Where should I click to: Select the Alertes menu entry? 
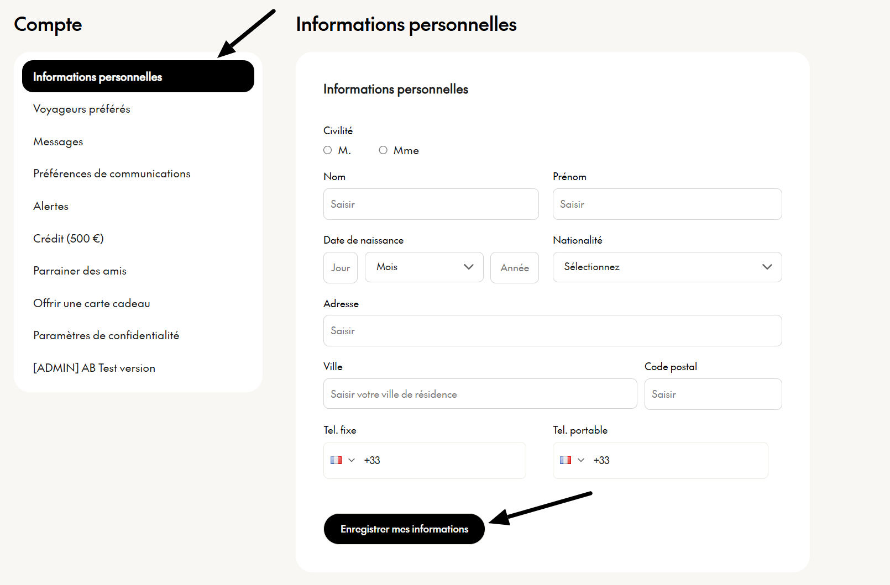[x=51, y=206]
